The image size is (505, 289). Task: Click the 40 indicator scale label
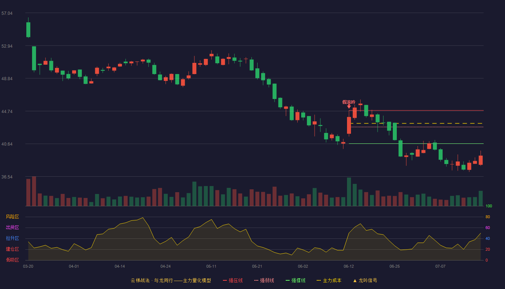488,238
